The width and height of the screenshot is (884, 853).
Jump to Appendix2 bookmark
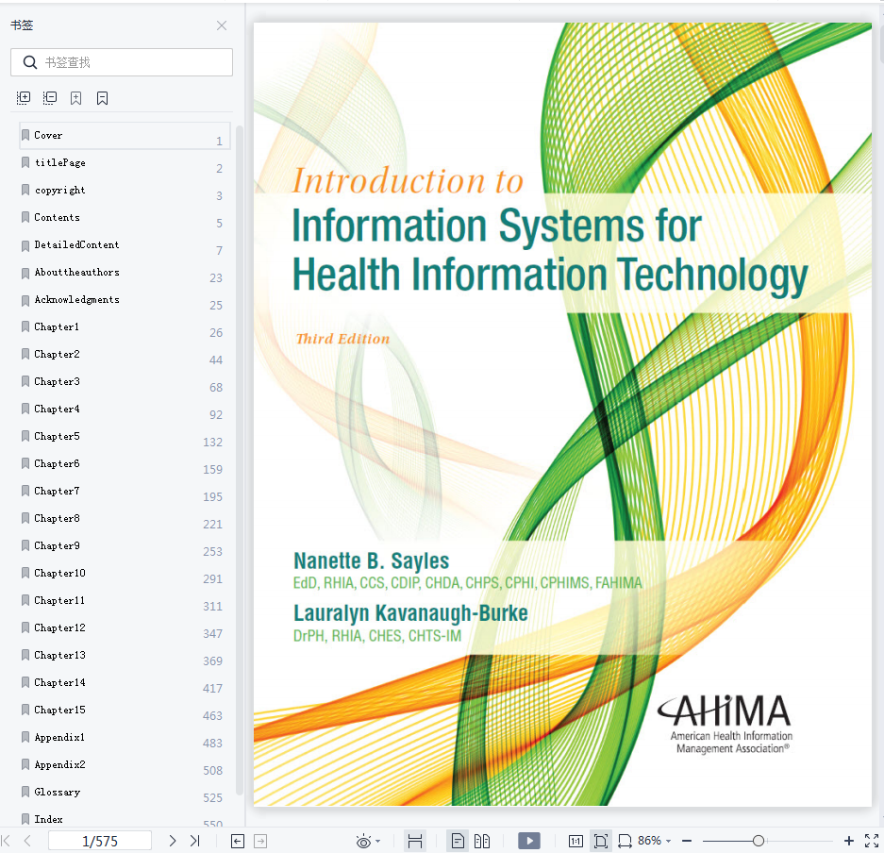pyautogui.click(x=125, y=764)
